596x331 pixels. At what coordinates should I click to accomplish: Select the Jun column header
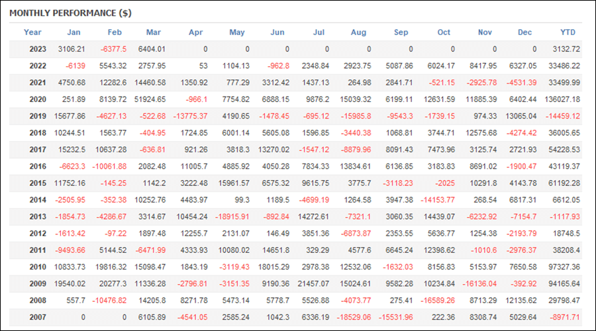tap(277, 32)
